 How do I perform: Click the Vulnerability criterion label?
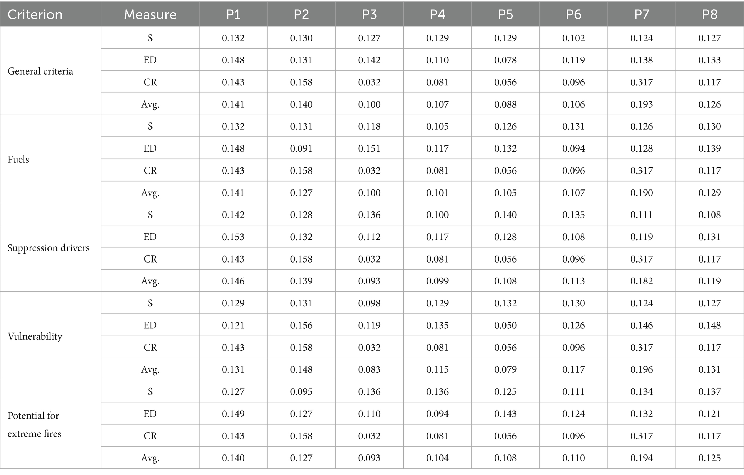(35, 336)
